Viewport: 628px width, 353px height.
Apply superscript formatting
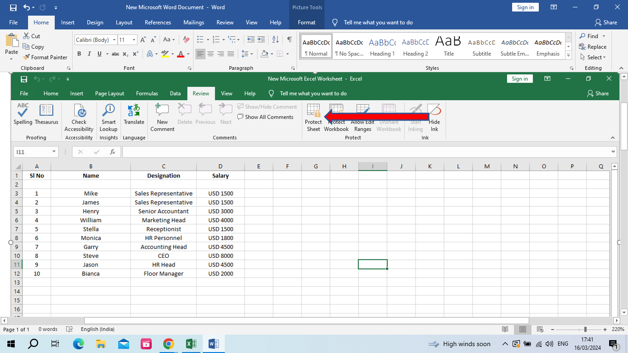[136, 54]
